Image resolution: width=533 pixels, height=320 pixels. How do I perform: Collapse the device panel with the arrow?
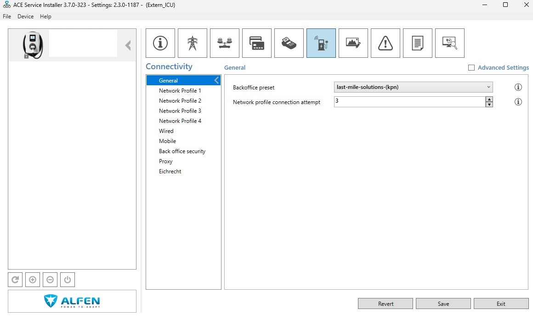tap(128, 45)
